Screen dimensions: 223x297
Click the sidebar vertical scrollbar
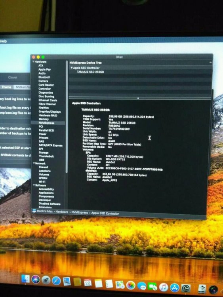(x=67, y=116)
